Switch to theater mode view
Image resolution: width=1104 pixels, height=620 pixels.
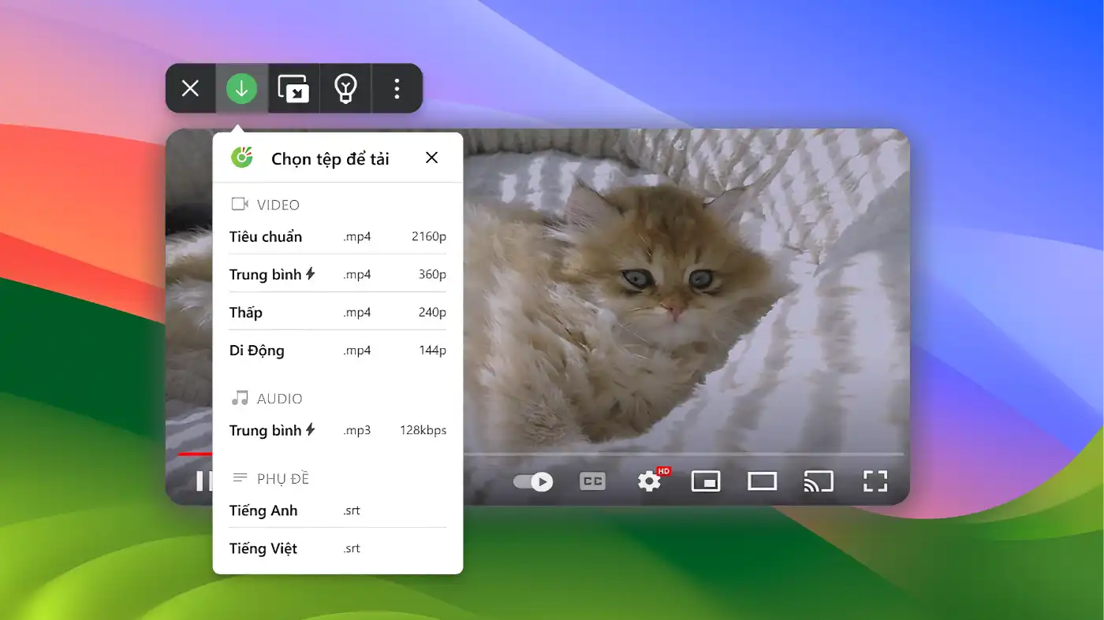(x=762, y=481)
